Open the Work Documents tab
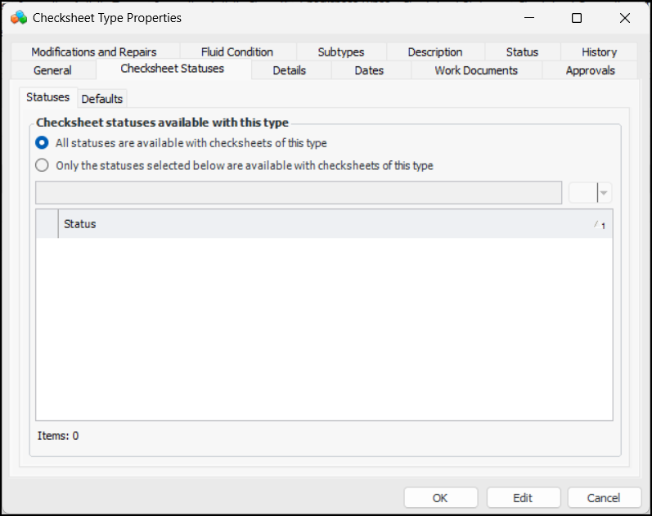This screenshot has height=516, width=652. point(476,70)
